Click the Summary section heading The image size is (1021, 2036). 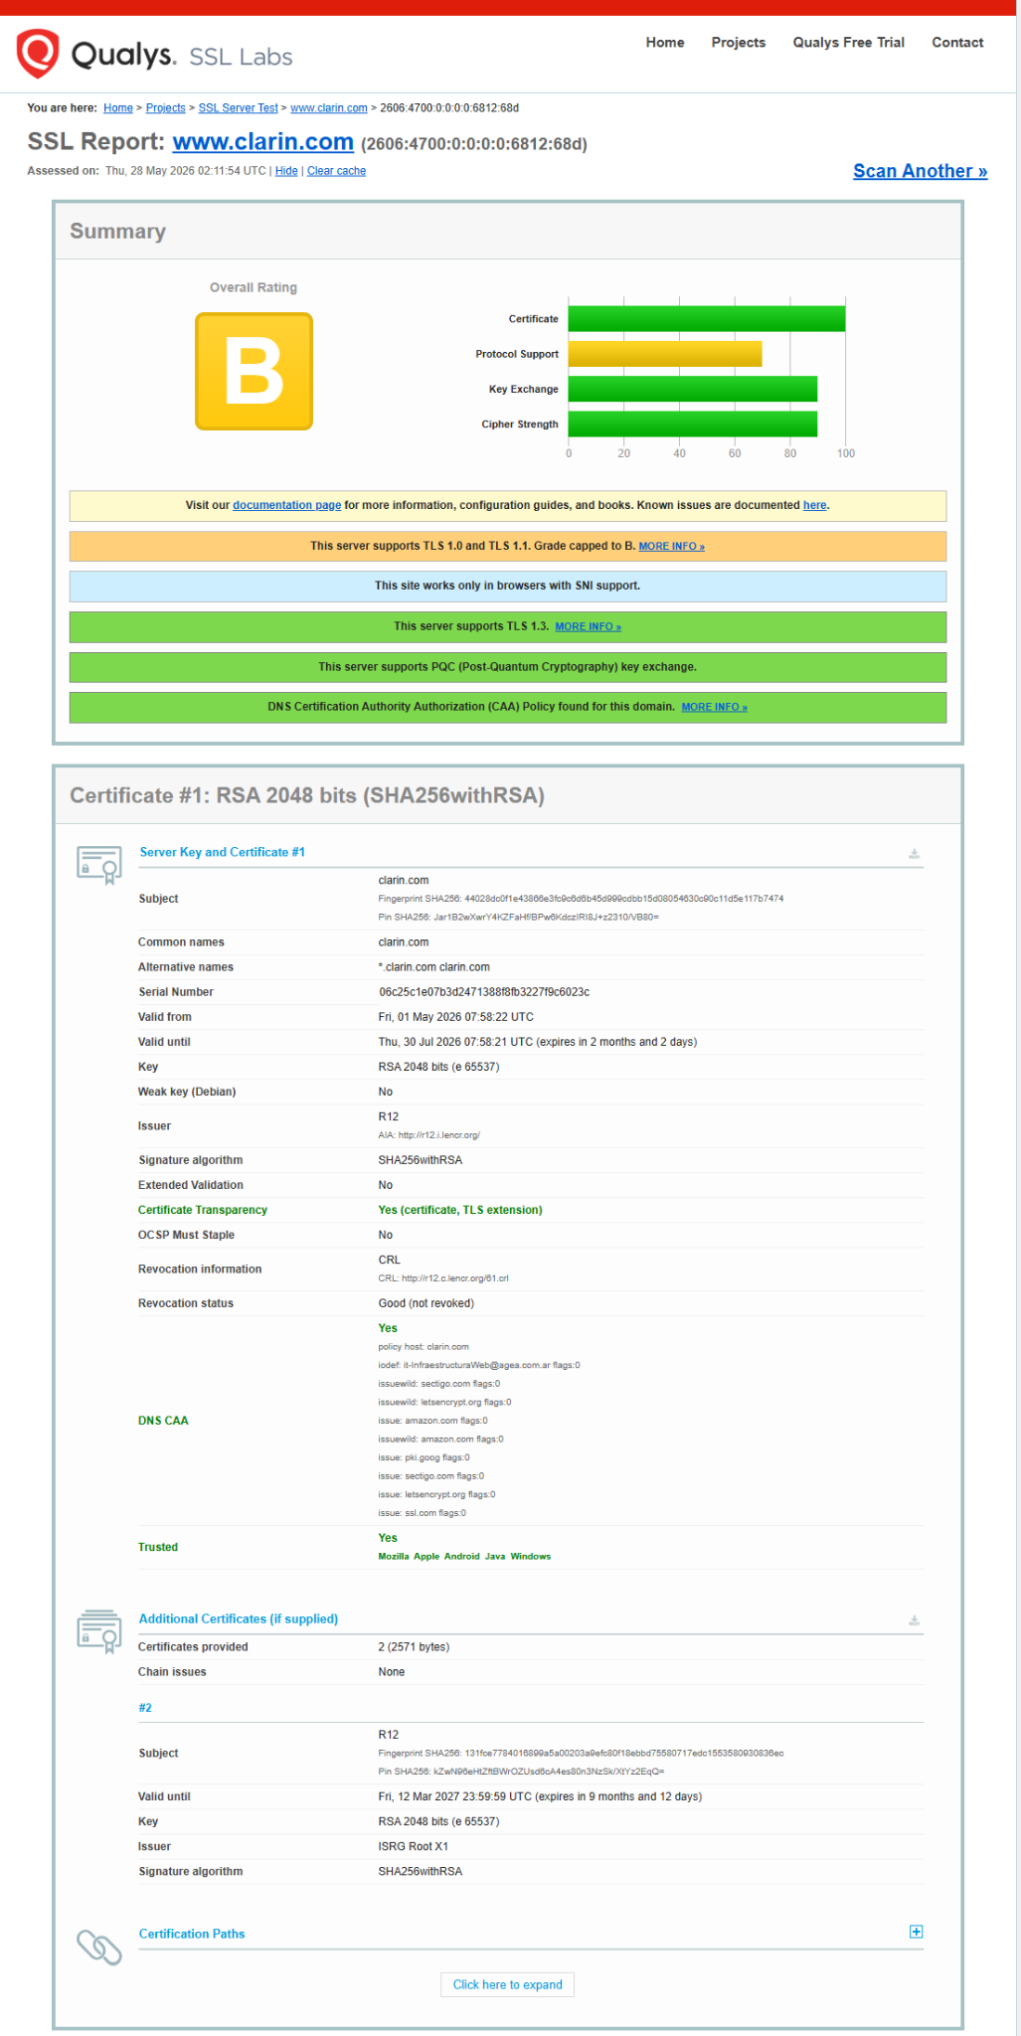pos(117,232)
